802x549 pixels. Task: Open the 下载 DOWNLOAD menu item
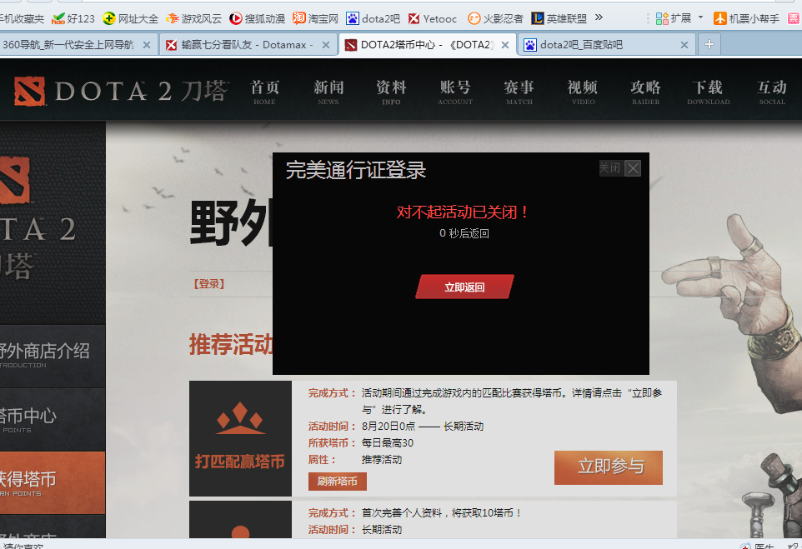click(x=709, y=92)
